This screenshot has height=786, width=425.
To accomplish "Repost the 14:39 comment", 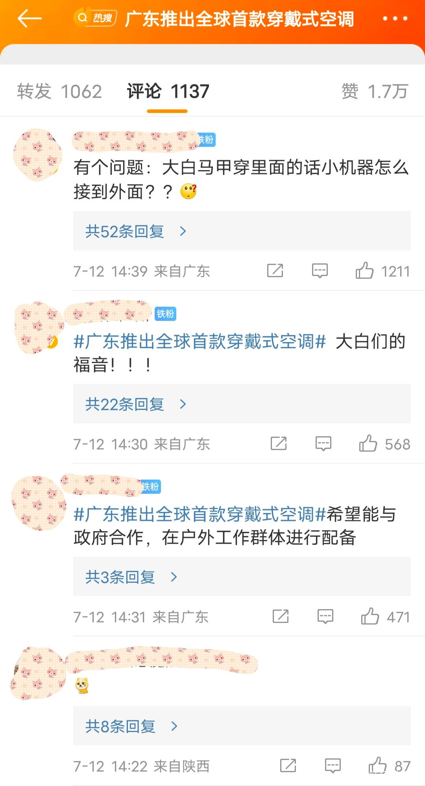I will [275, 271].
